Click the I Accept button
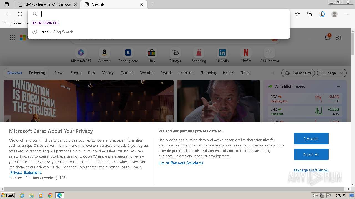Viewport: 355px width, 199px height. tap(311, 138)
